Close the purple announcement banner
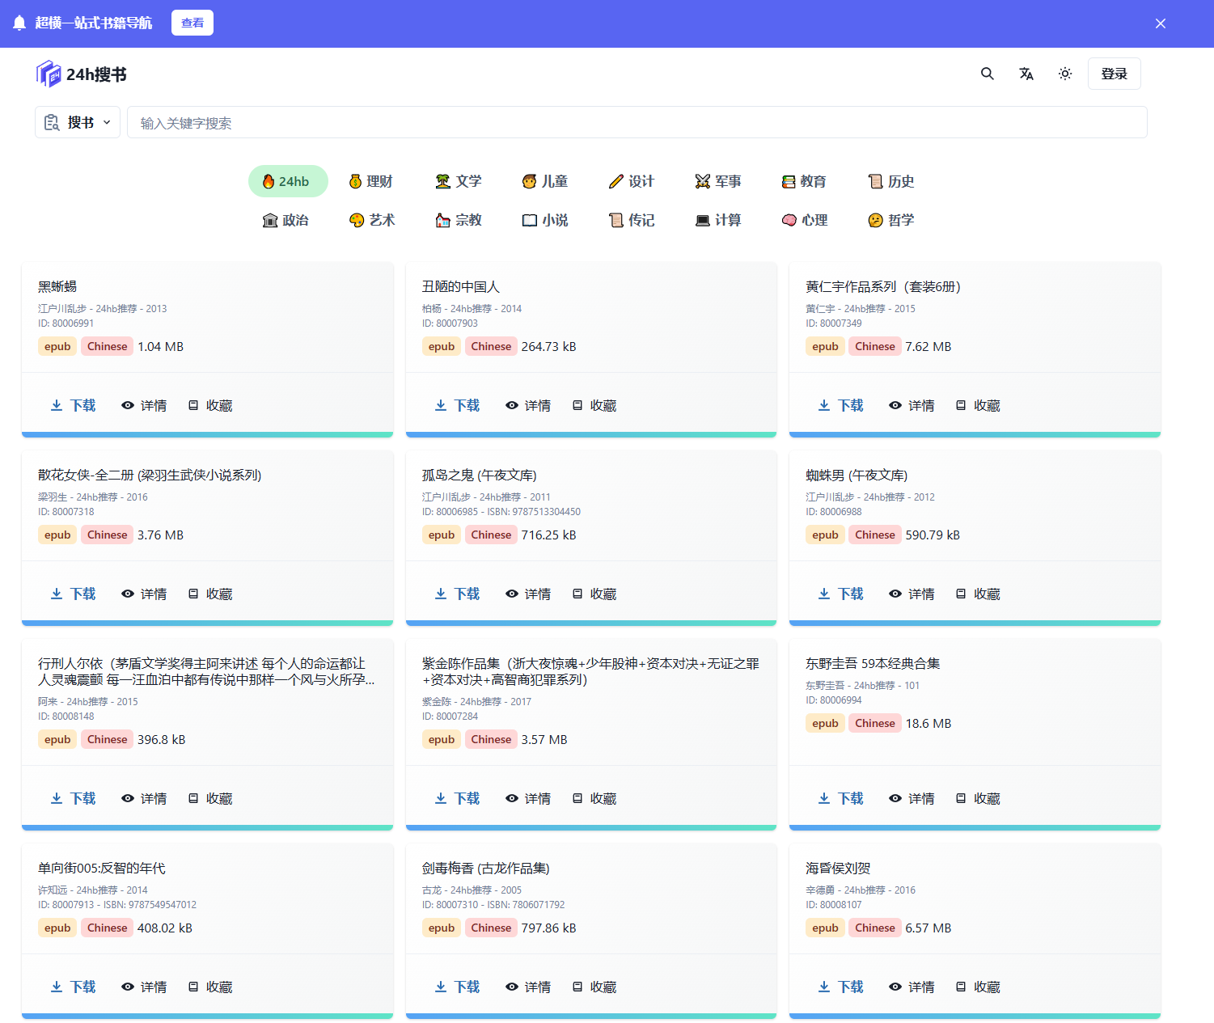 click(1161, 23)
